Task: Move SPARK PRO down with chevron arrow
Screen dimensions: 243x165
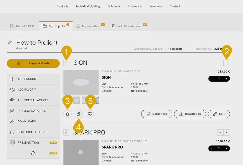Action: 227,132
